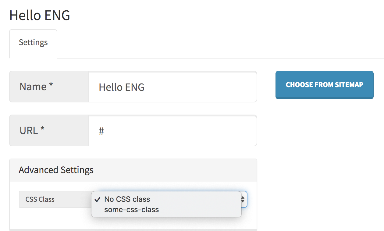Click the checkmark beside No CSS class
The width and height of the screenshot is (384, 231).
(97, 199)
